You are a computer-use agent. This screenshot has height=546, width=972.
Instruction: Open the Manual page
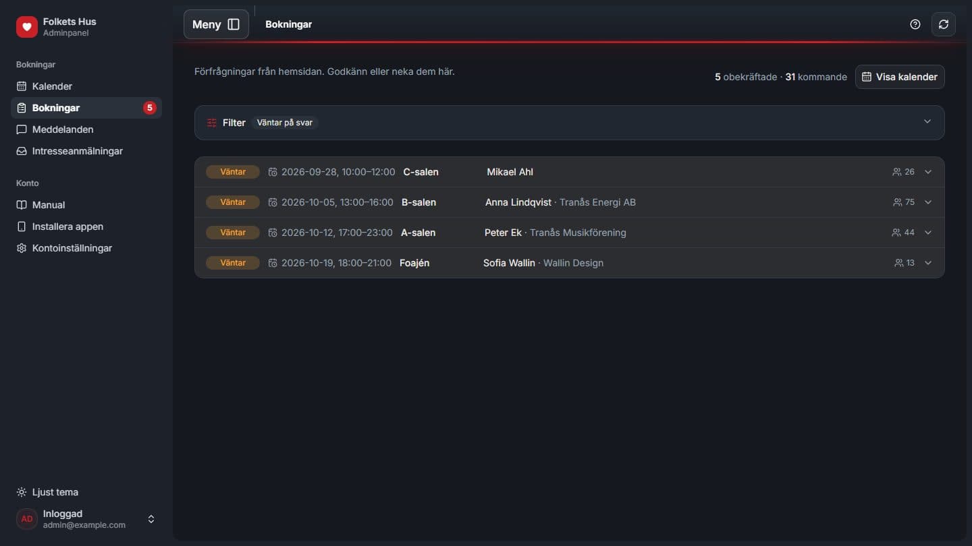(x=86, y=205)
